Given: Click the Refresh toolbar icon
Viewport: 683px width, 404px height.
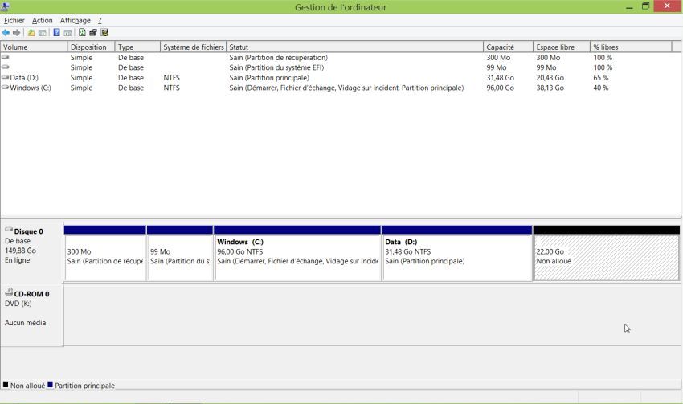Looking at the screenshot, I should pos(82,33).
